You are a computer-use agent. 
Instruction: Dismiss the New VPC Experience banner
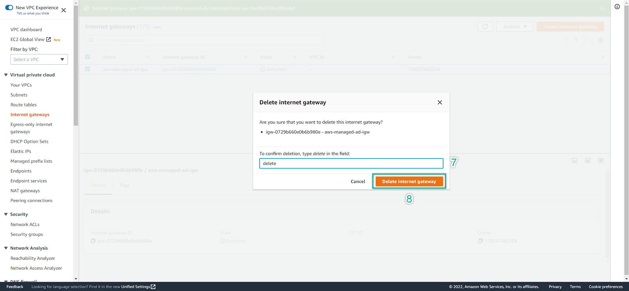pyautogui.click(x=64, y=10)
